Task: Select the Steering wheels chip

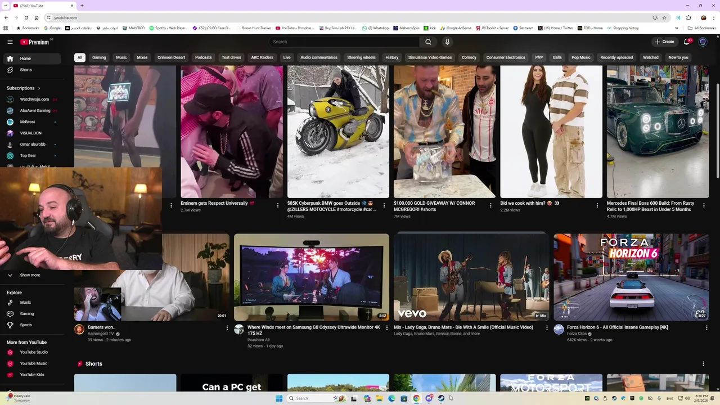Action: pos(361,57)
